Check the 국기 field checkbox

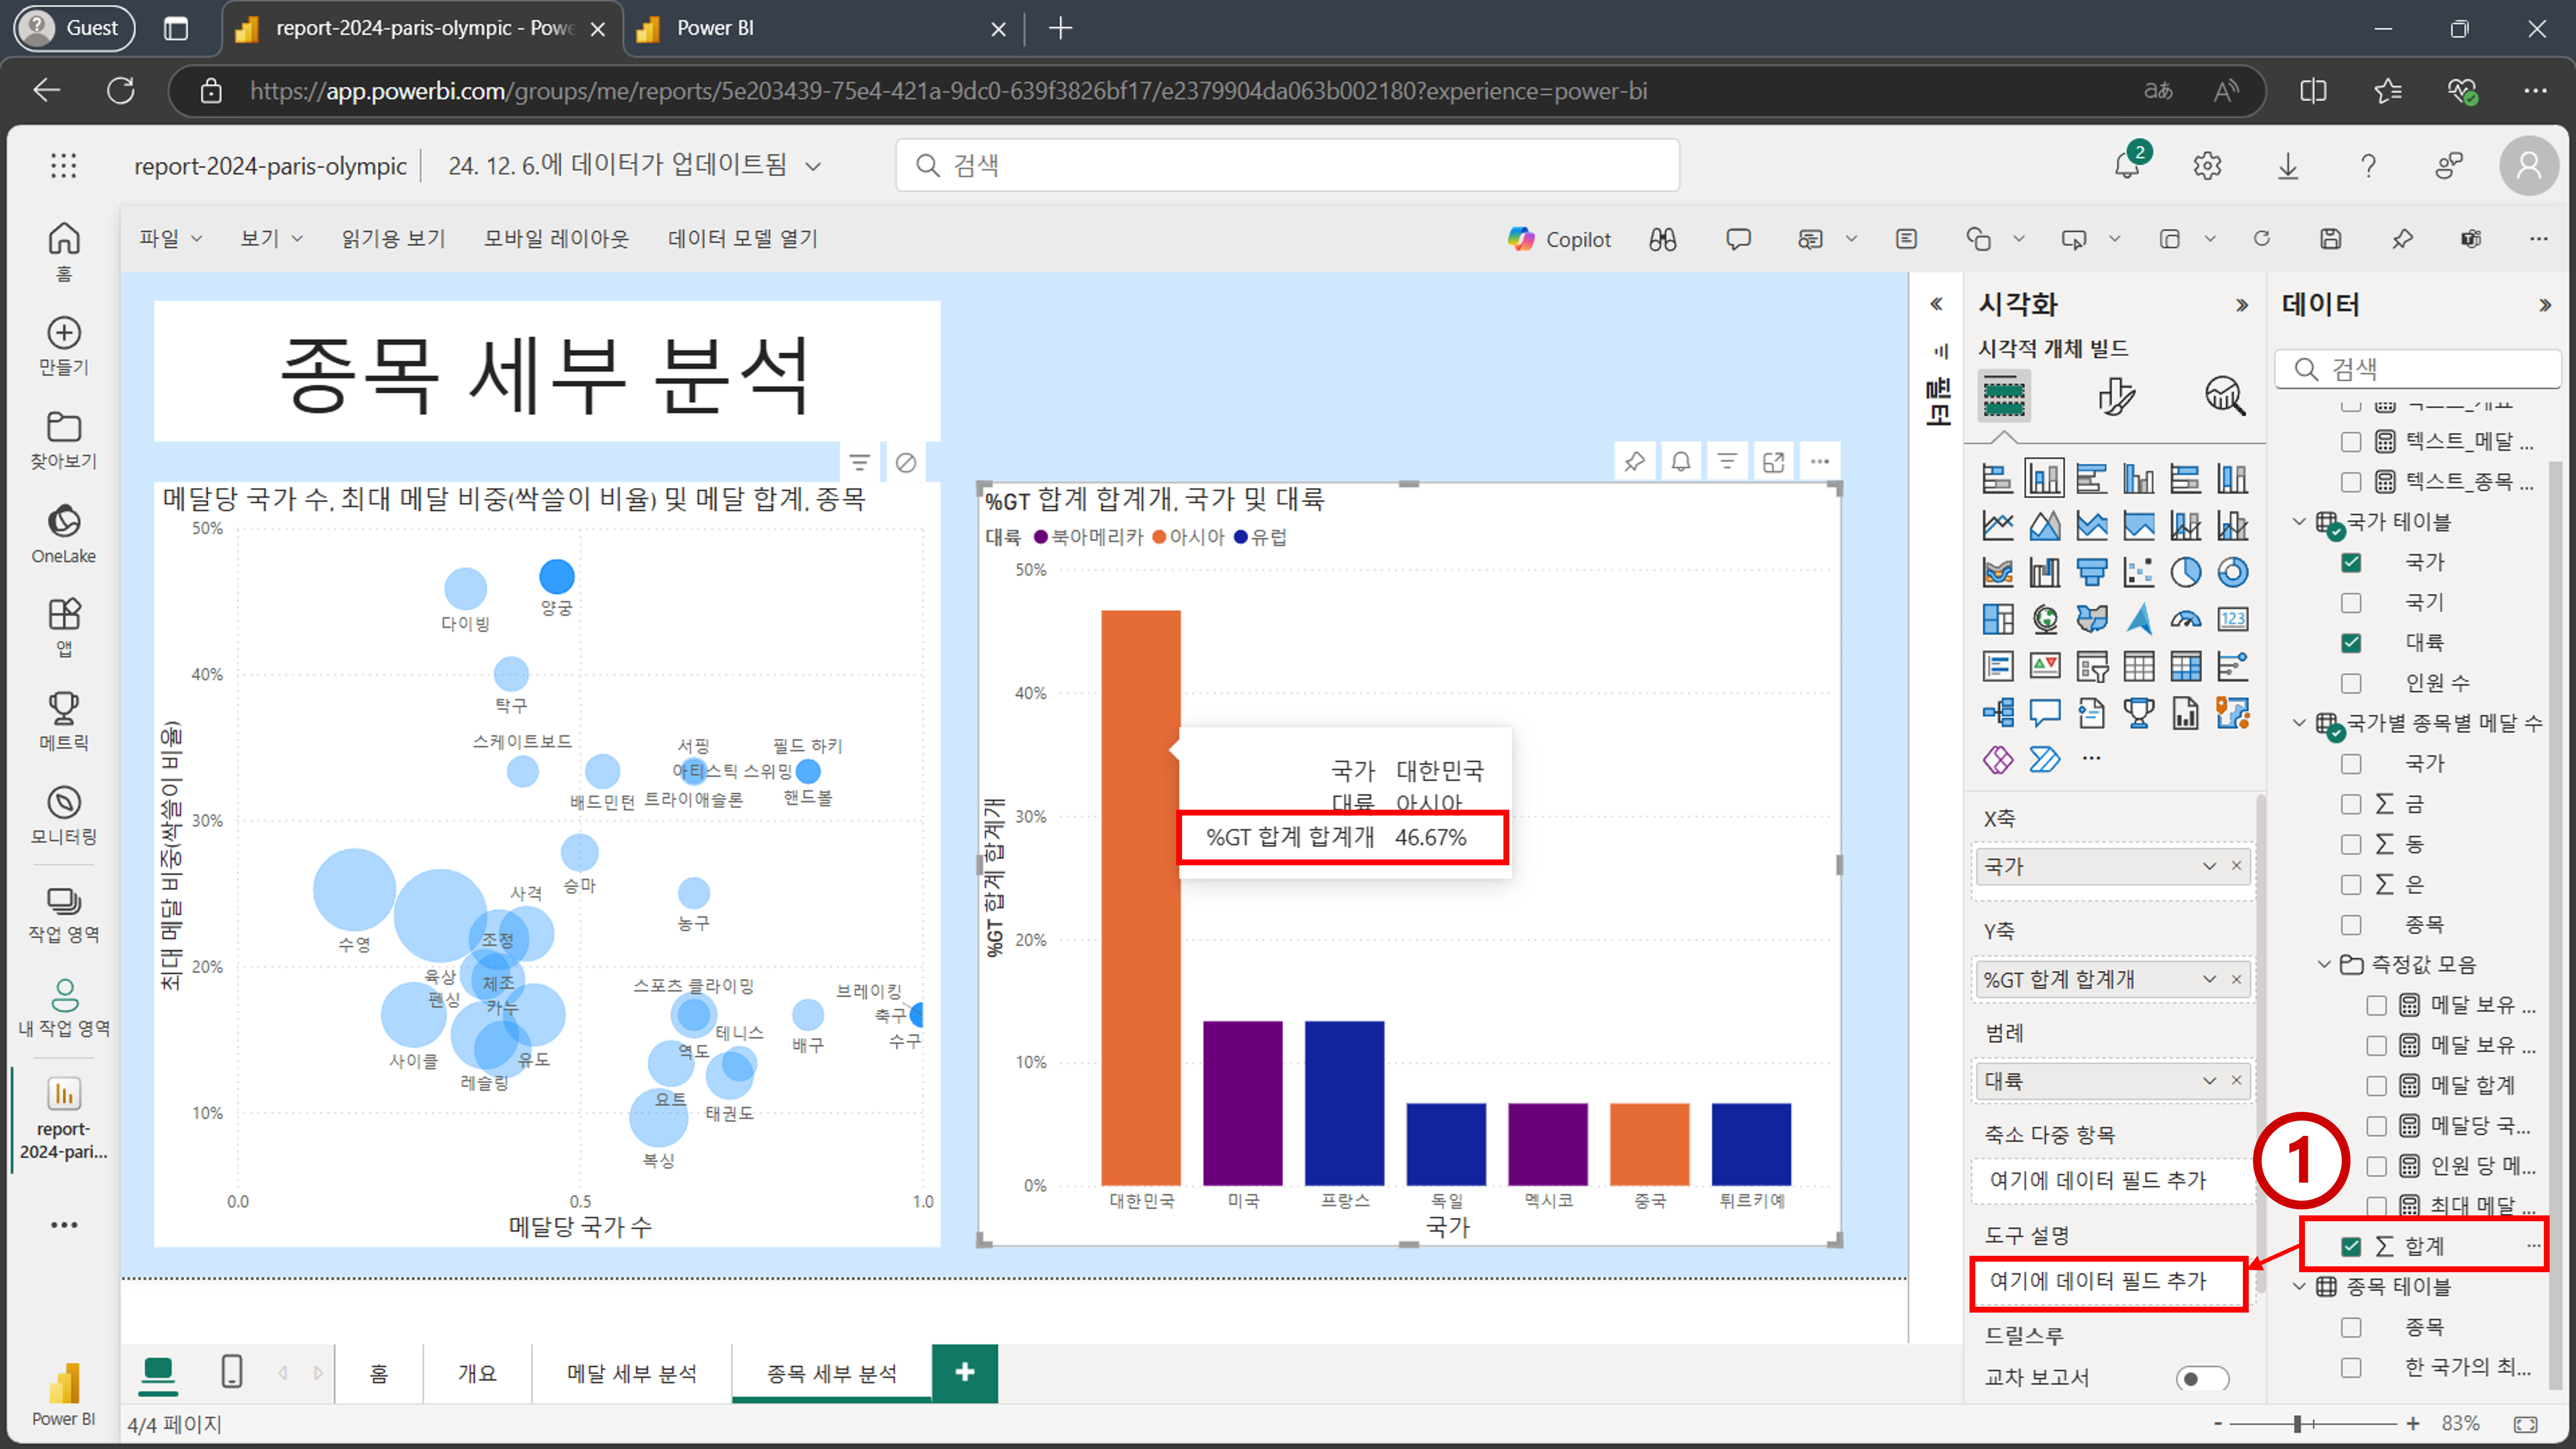pos(2351,603)
